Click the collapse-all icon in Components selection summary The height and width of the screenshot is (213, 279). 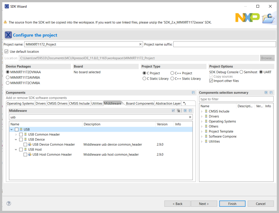(271, 93)
